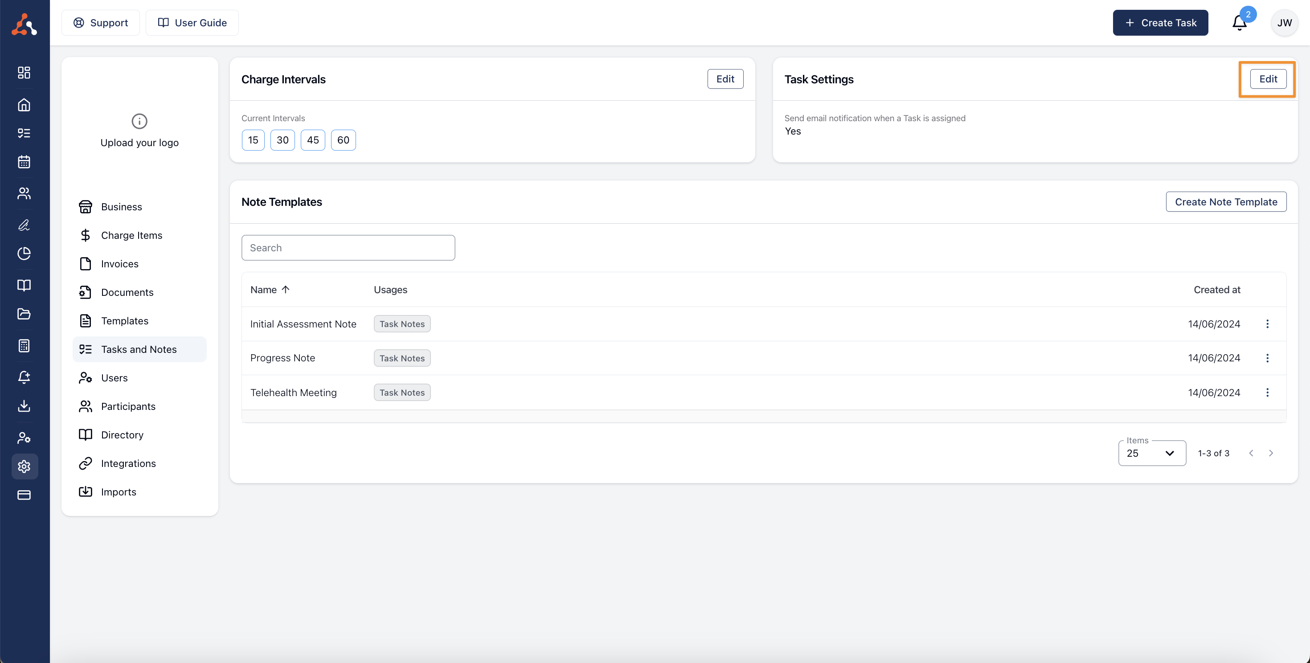The image size is (1310, 663).
Task: Click Create Note Template button
Action: [x=1226, y=202]
